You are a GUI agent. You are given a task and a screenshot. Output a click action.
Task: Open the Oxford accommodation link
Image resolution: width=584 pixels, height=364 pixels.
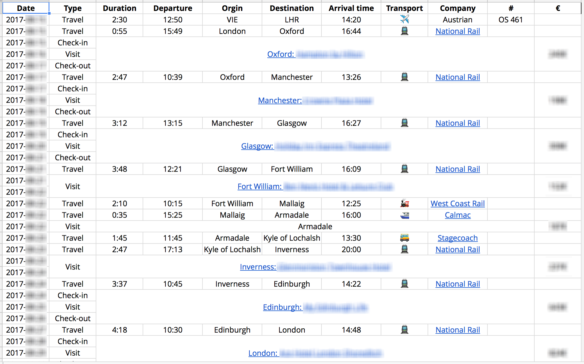point(315,54)
